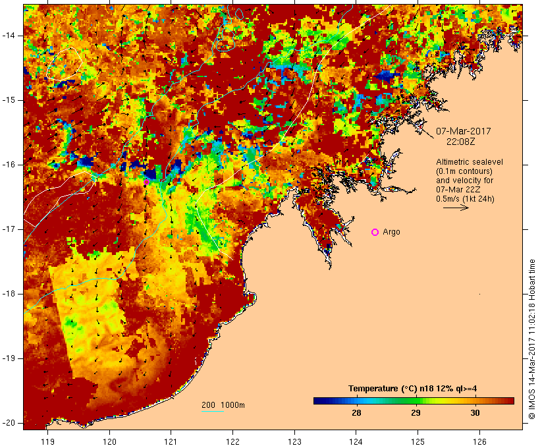Click '0.5m/s (1kt 24h)' text

(x=465, y=199)
